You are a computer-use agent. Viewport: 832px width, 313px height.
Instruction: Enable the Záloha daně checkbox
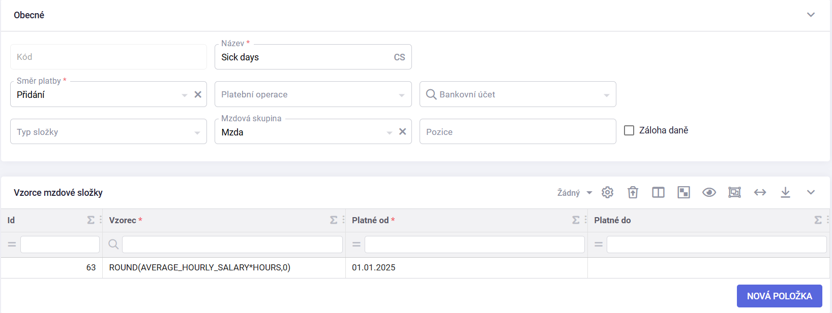(629, 130)
